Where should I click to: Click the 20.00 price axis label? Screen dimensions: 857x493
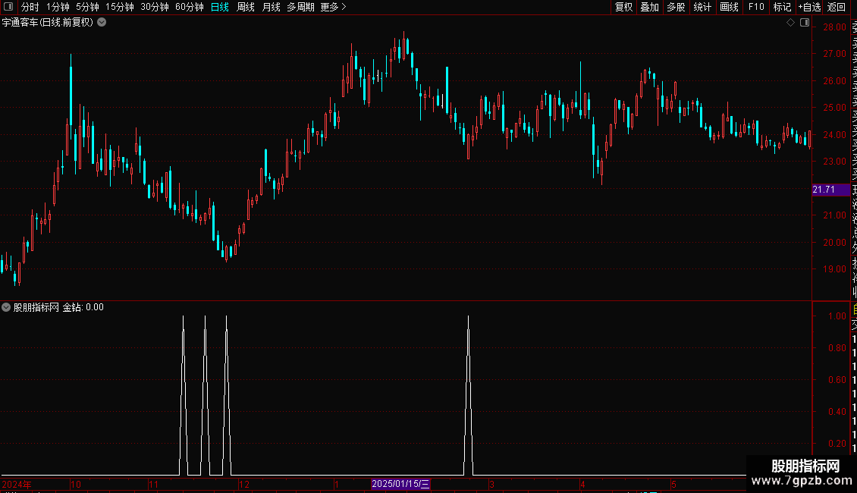pyautogui.click(x=834, y=242)
